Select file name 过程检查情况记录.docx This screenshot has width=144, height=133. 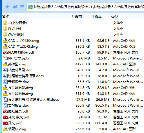(26, 76)
